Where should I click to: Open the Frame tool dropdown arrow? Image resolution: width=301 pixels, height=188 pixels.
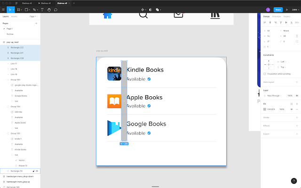21,10
